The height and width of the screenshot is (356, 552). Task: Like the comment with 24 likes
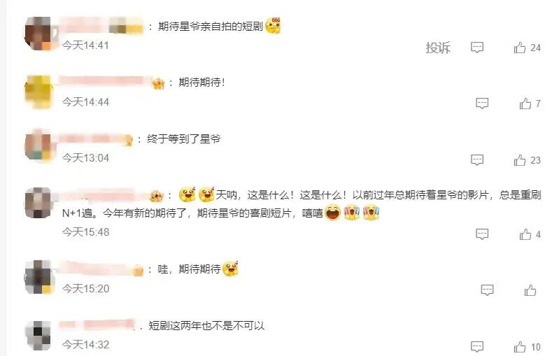point(520,48)
